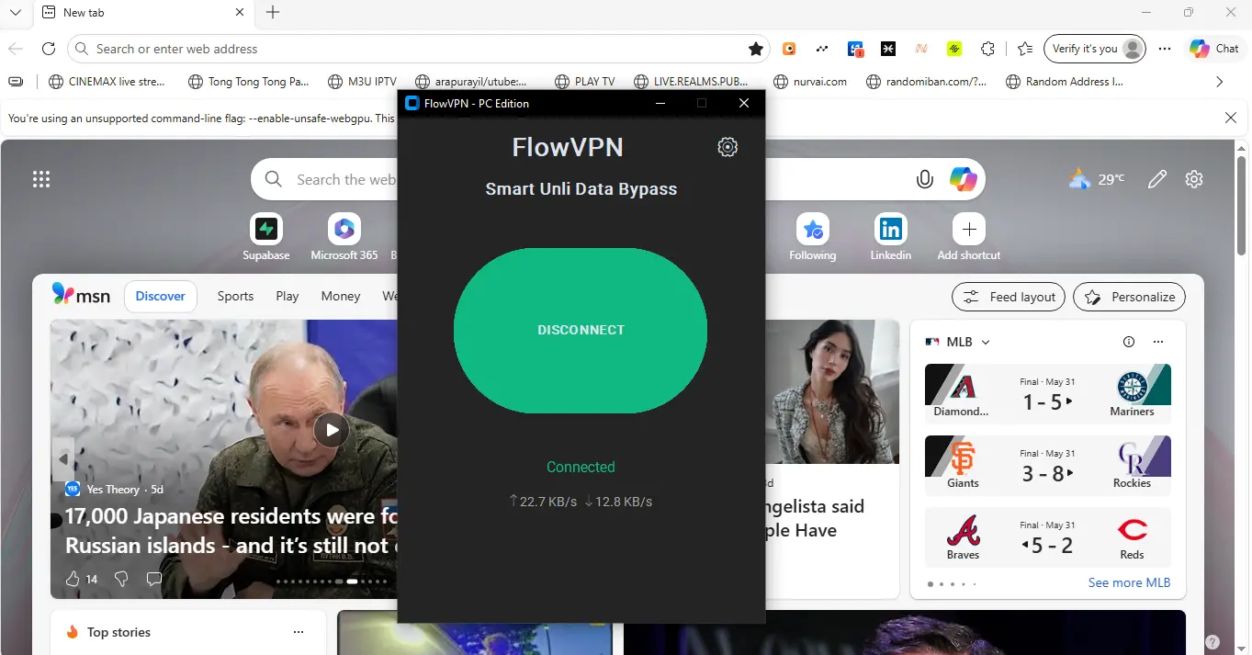Go to previous story with left arrow
The image size is (1252, 655).
click(63, 458)
